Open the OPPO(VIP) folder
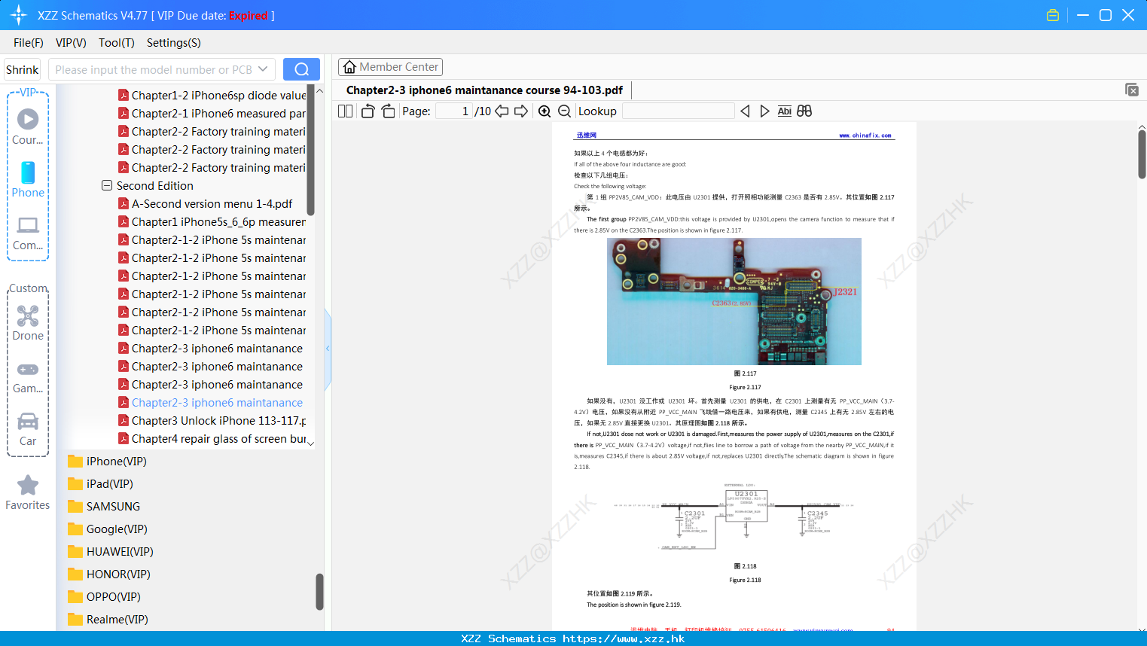This screenshot has width=1147, height=646. (104, 597)
